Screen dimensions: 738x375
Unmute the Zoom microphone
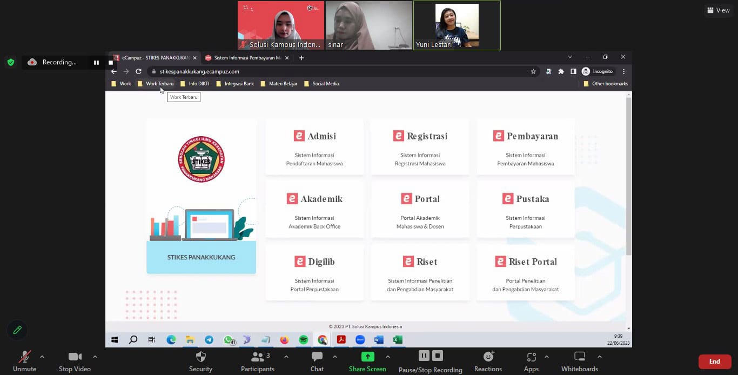click(24, 361)
